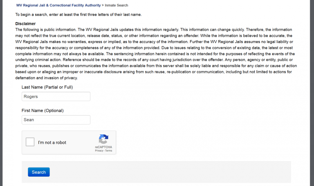Click the "I'm not a robot" label text

(52, 143)
